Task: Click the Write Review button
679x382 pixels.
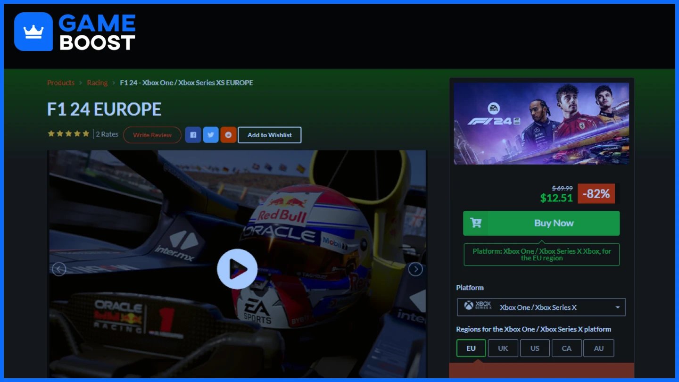Action: (x=152, y=135)
